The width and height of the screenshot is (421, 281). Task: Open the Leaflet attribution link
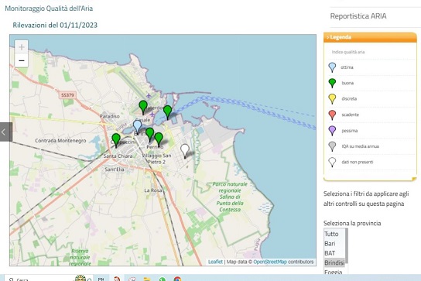pyautogui.click(x=215, y=262)
